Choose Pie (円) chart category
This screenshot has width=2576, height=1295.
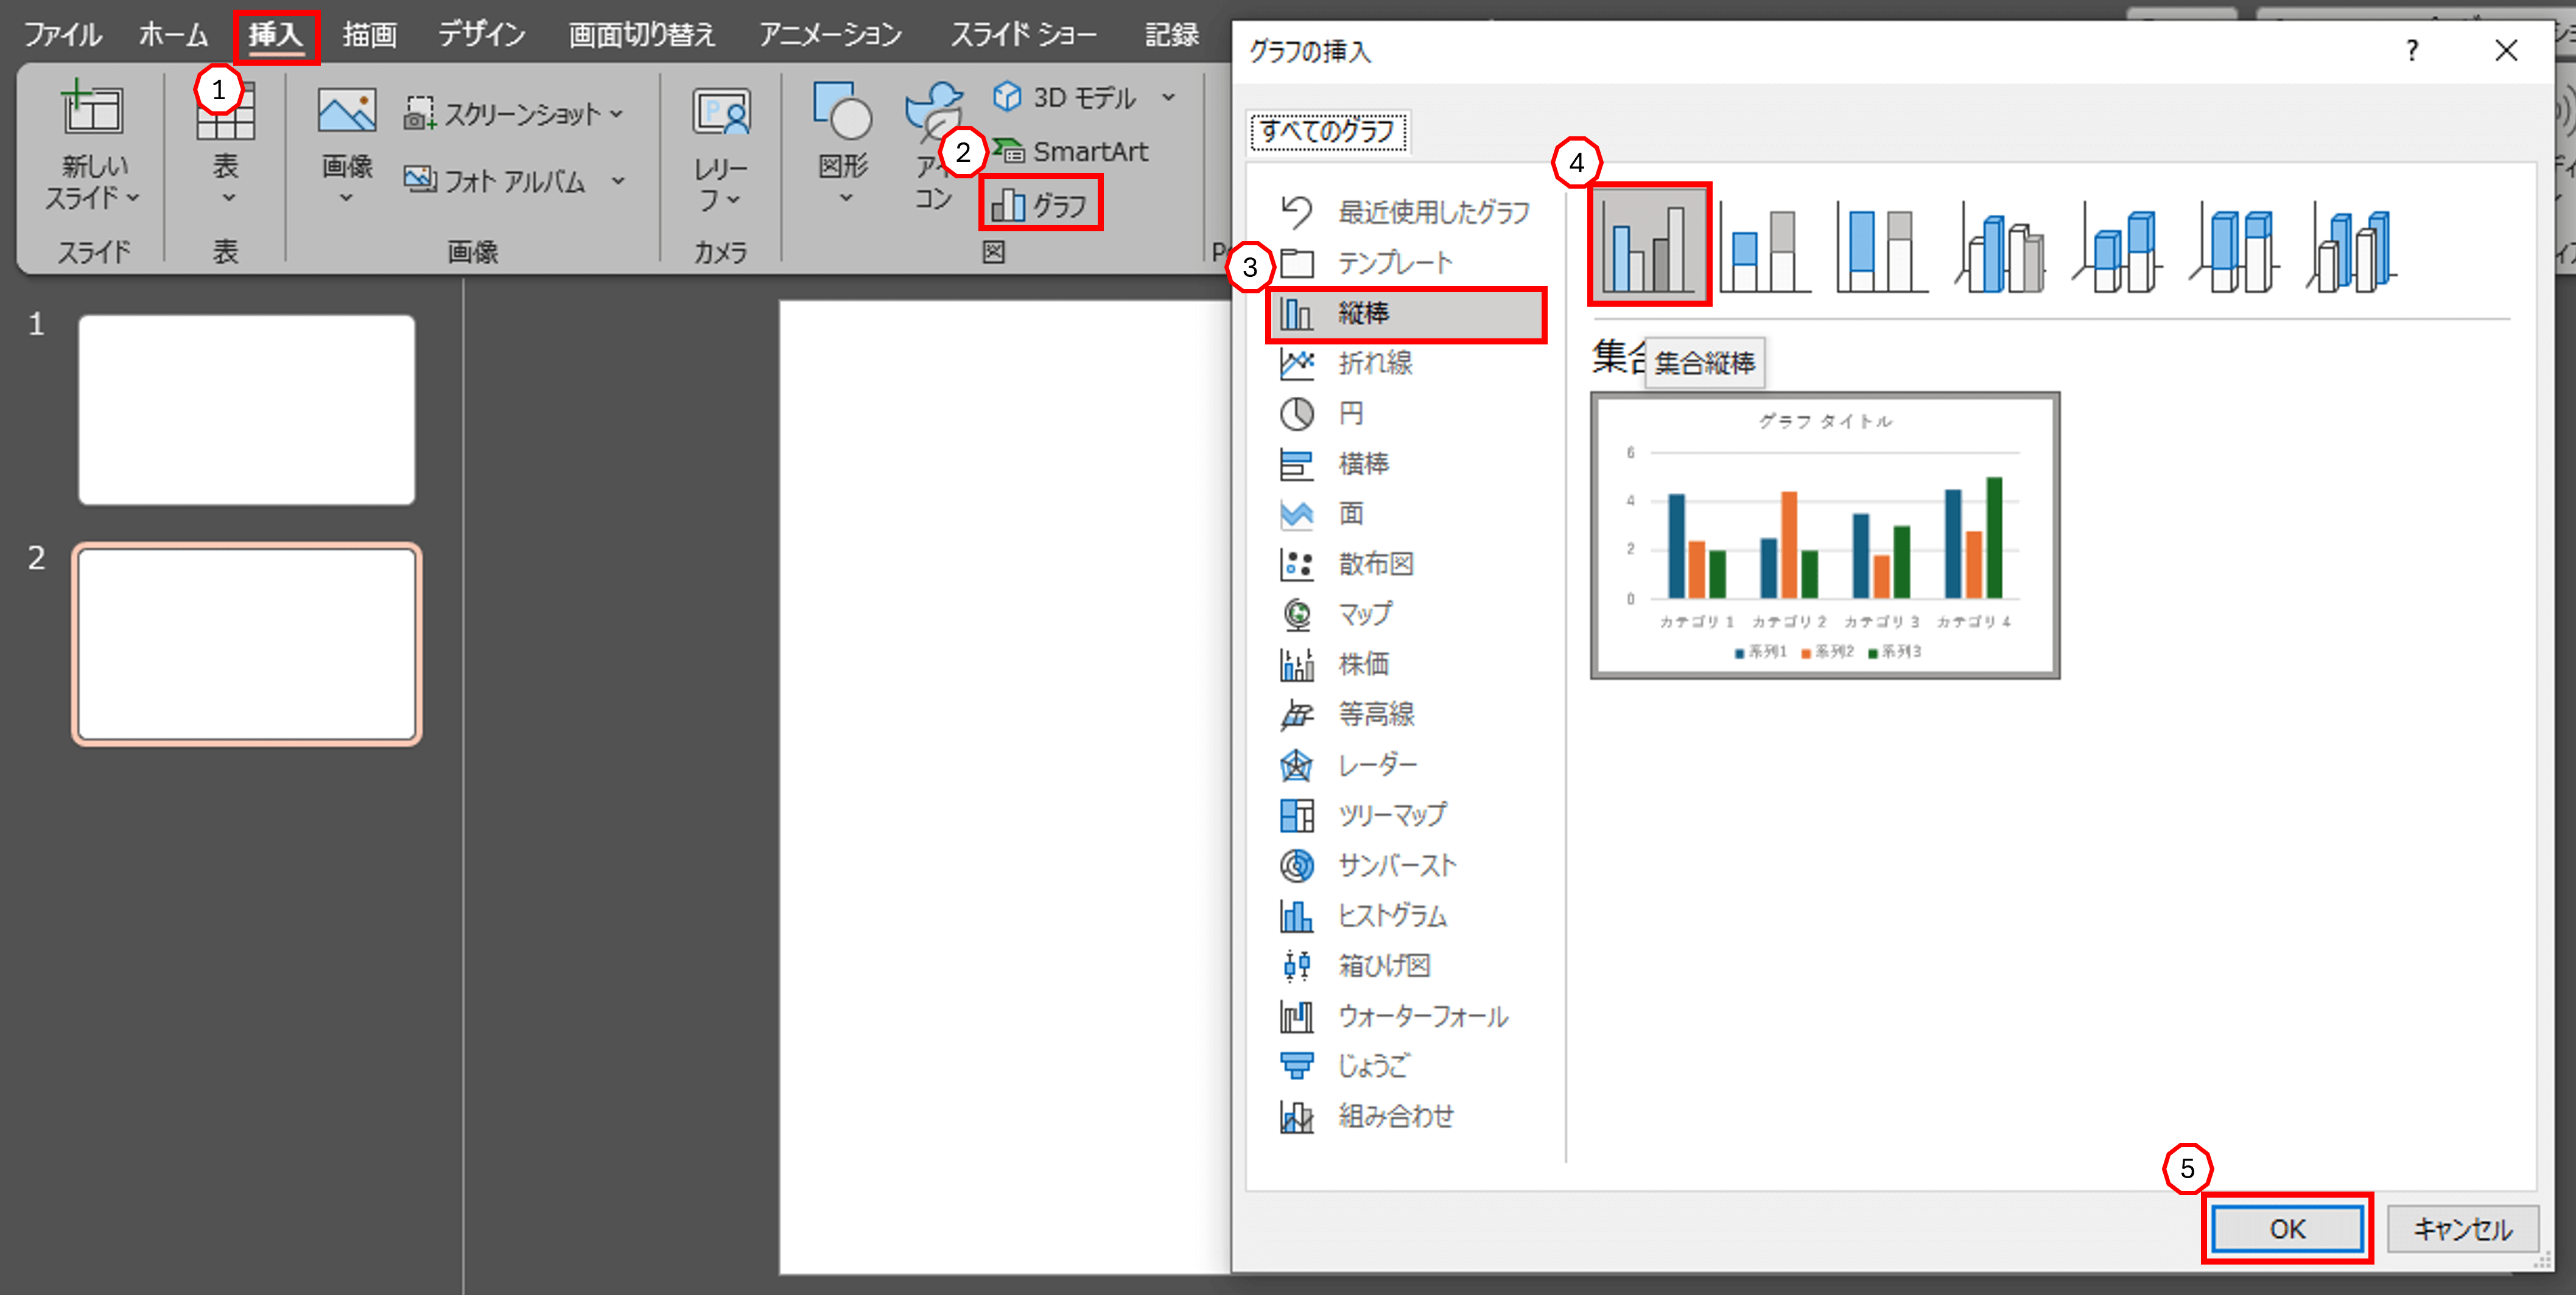click(x=1406, y=414)
